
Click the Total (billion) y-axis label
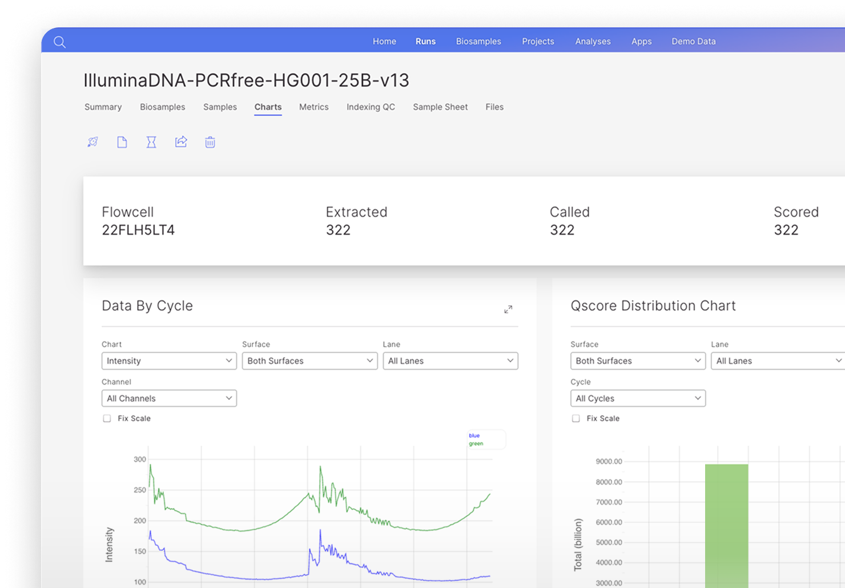pos(578,545)
